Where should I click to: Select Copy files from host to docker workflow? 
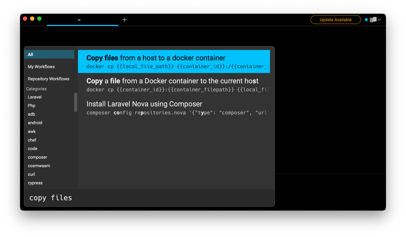click(x=174, y=62)
